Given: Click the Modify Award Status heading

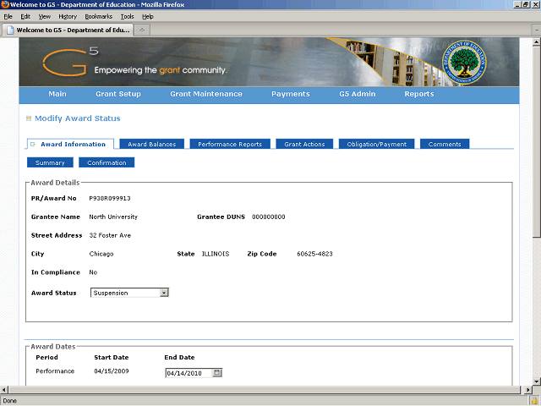Looking at the screenshot, I should 77,118.
